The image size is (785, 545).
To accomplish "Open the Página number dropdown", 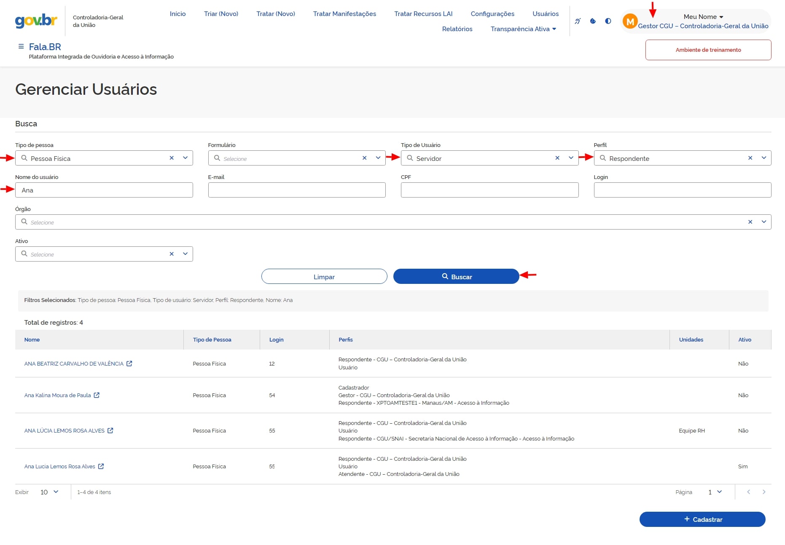I will click(715, 492).
